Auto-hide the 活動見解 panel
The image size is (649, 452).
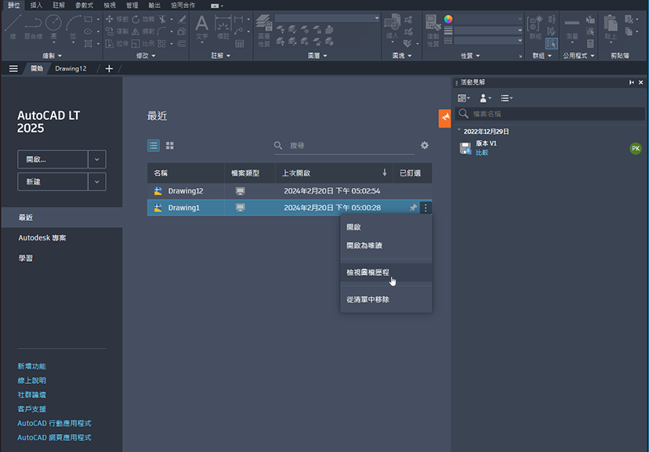click(x=631, y=82)
